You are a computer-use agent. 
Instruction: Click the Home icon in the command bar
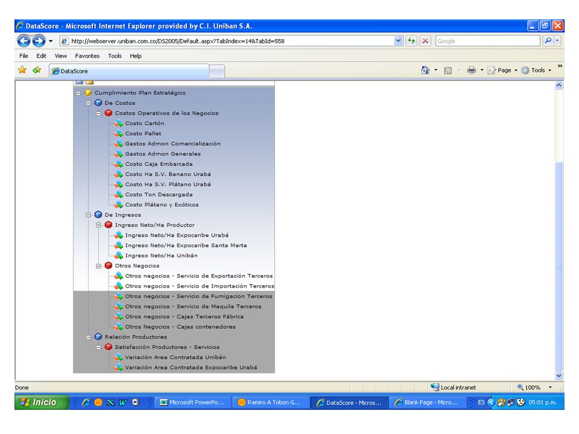click(425, 70)
